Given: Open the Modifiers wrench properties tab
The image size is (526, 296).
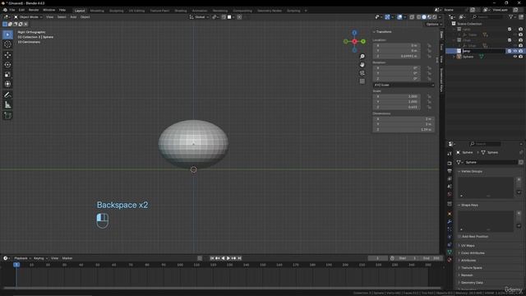Looking at the screenshot, I should (x=450, y=222).
